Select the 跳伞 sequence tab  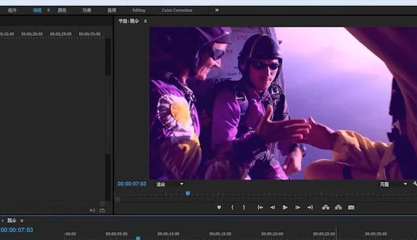pos(12,220)
